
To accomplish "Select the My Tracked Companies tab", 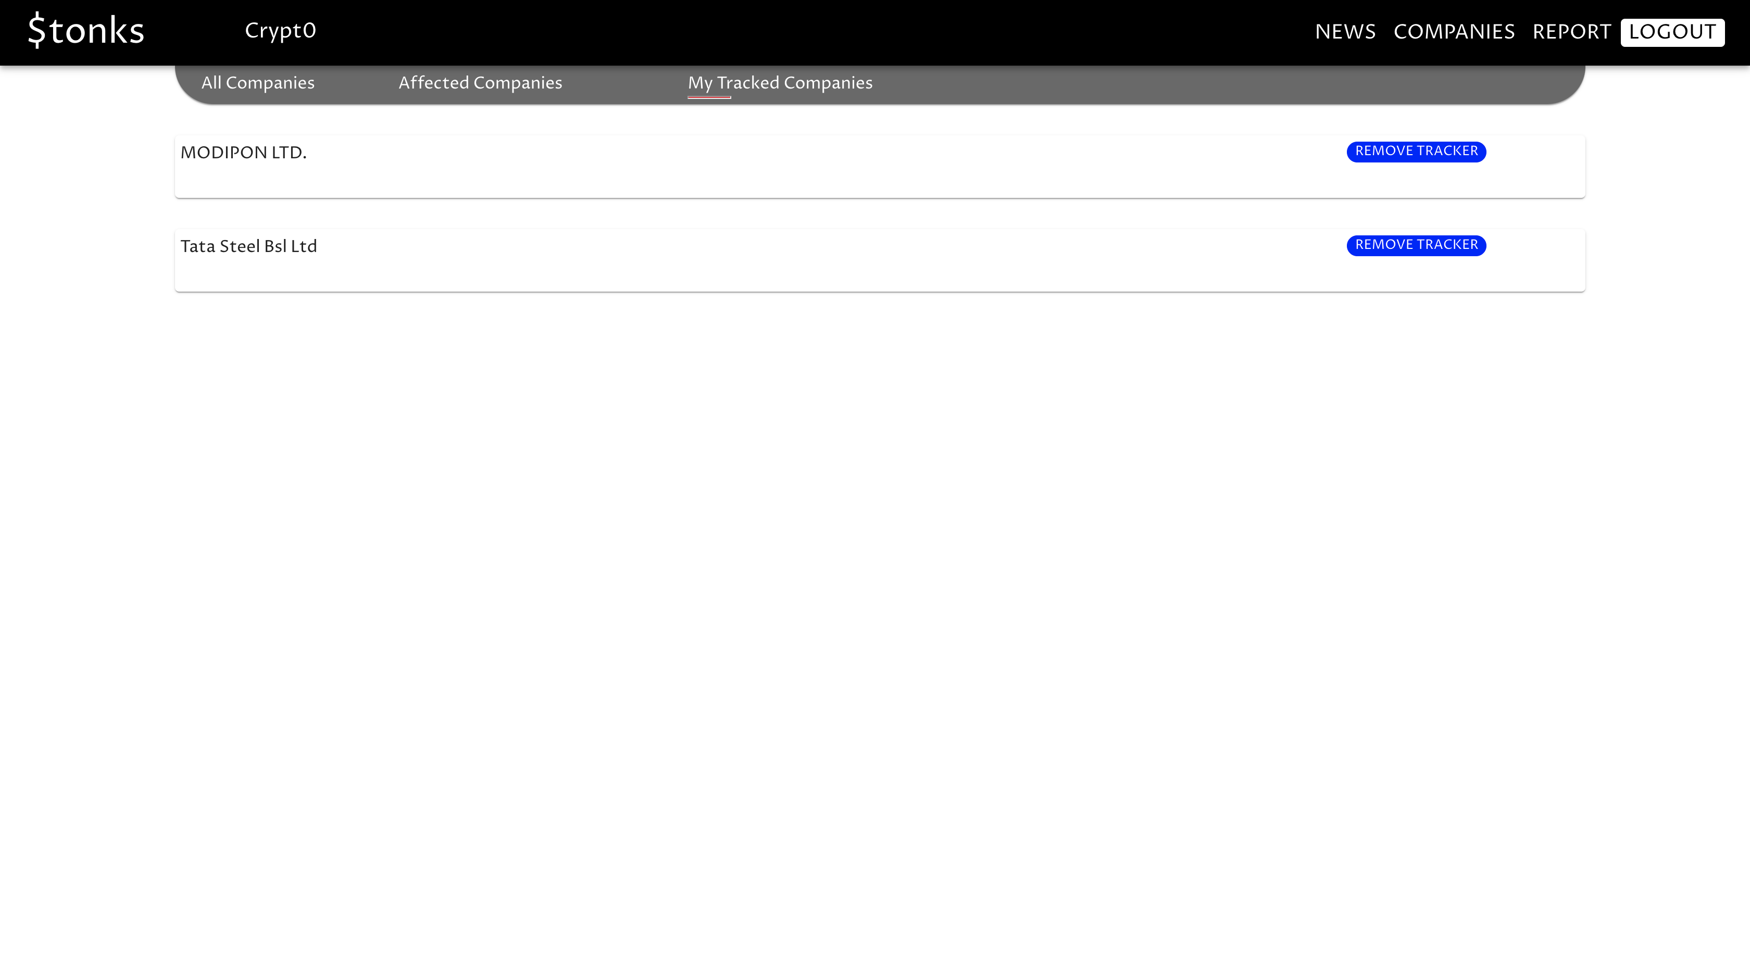I will click(x=780, y=83).
